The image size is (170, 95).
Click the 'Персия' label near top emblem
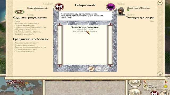pyautogui.click(x=121, y=4)
